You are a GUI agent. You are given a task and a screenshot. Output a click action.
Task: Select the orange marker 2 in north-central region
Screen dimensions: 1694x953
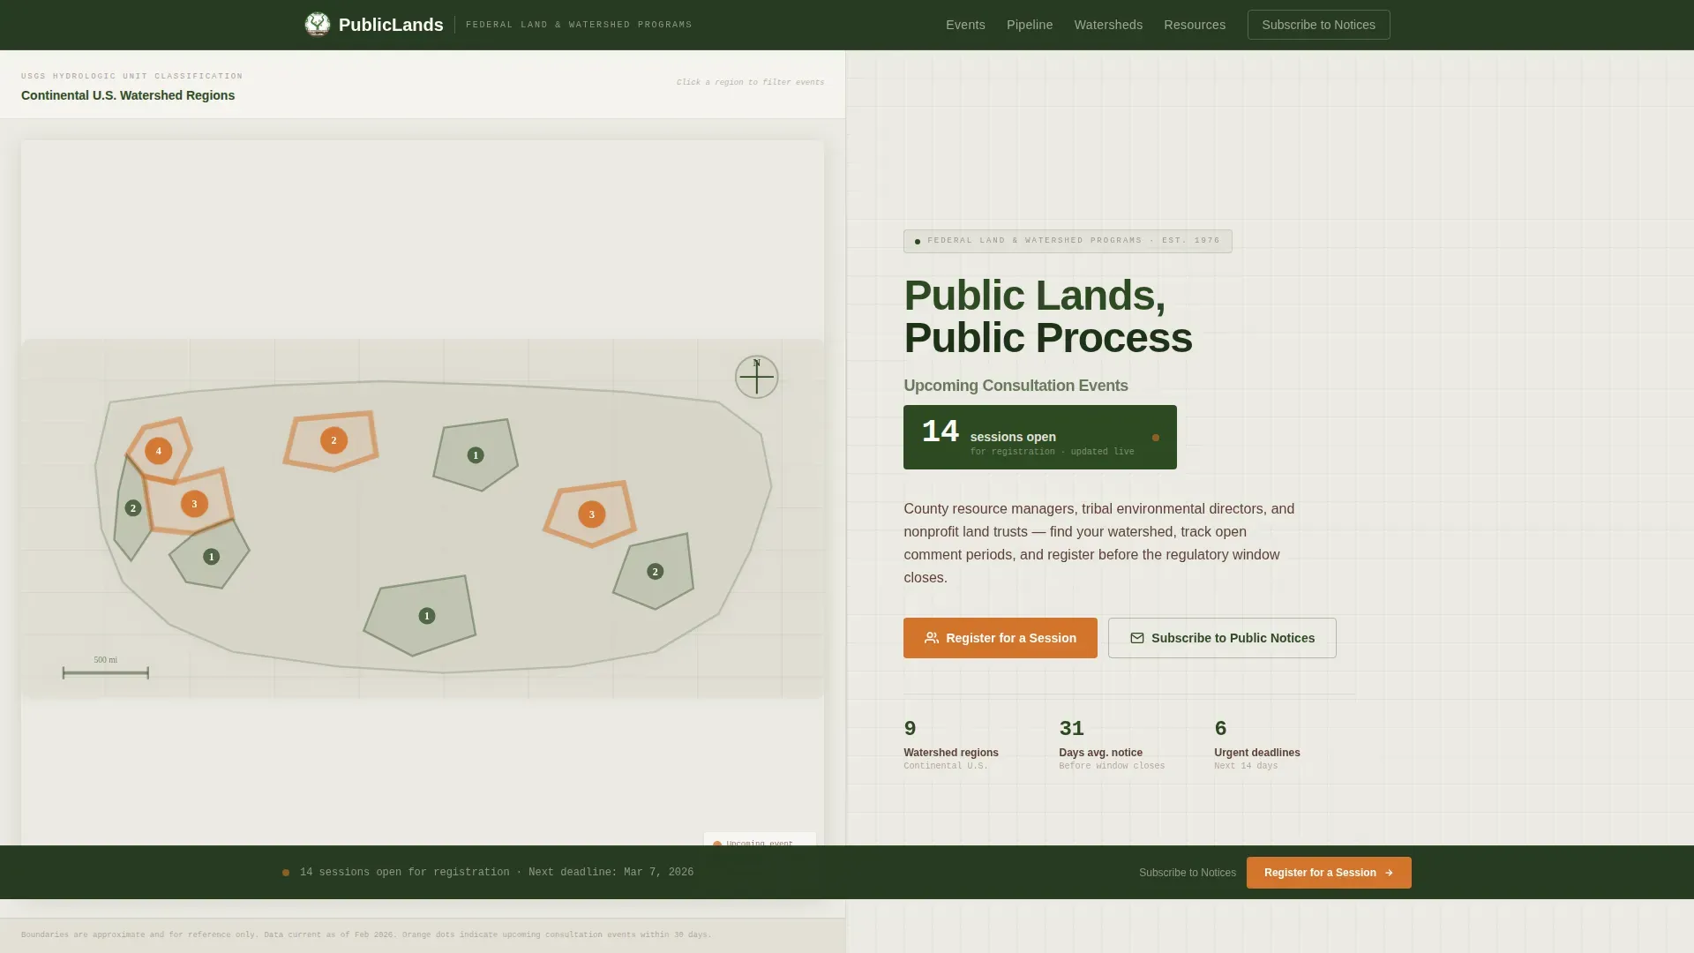click(334, 440)
